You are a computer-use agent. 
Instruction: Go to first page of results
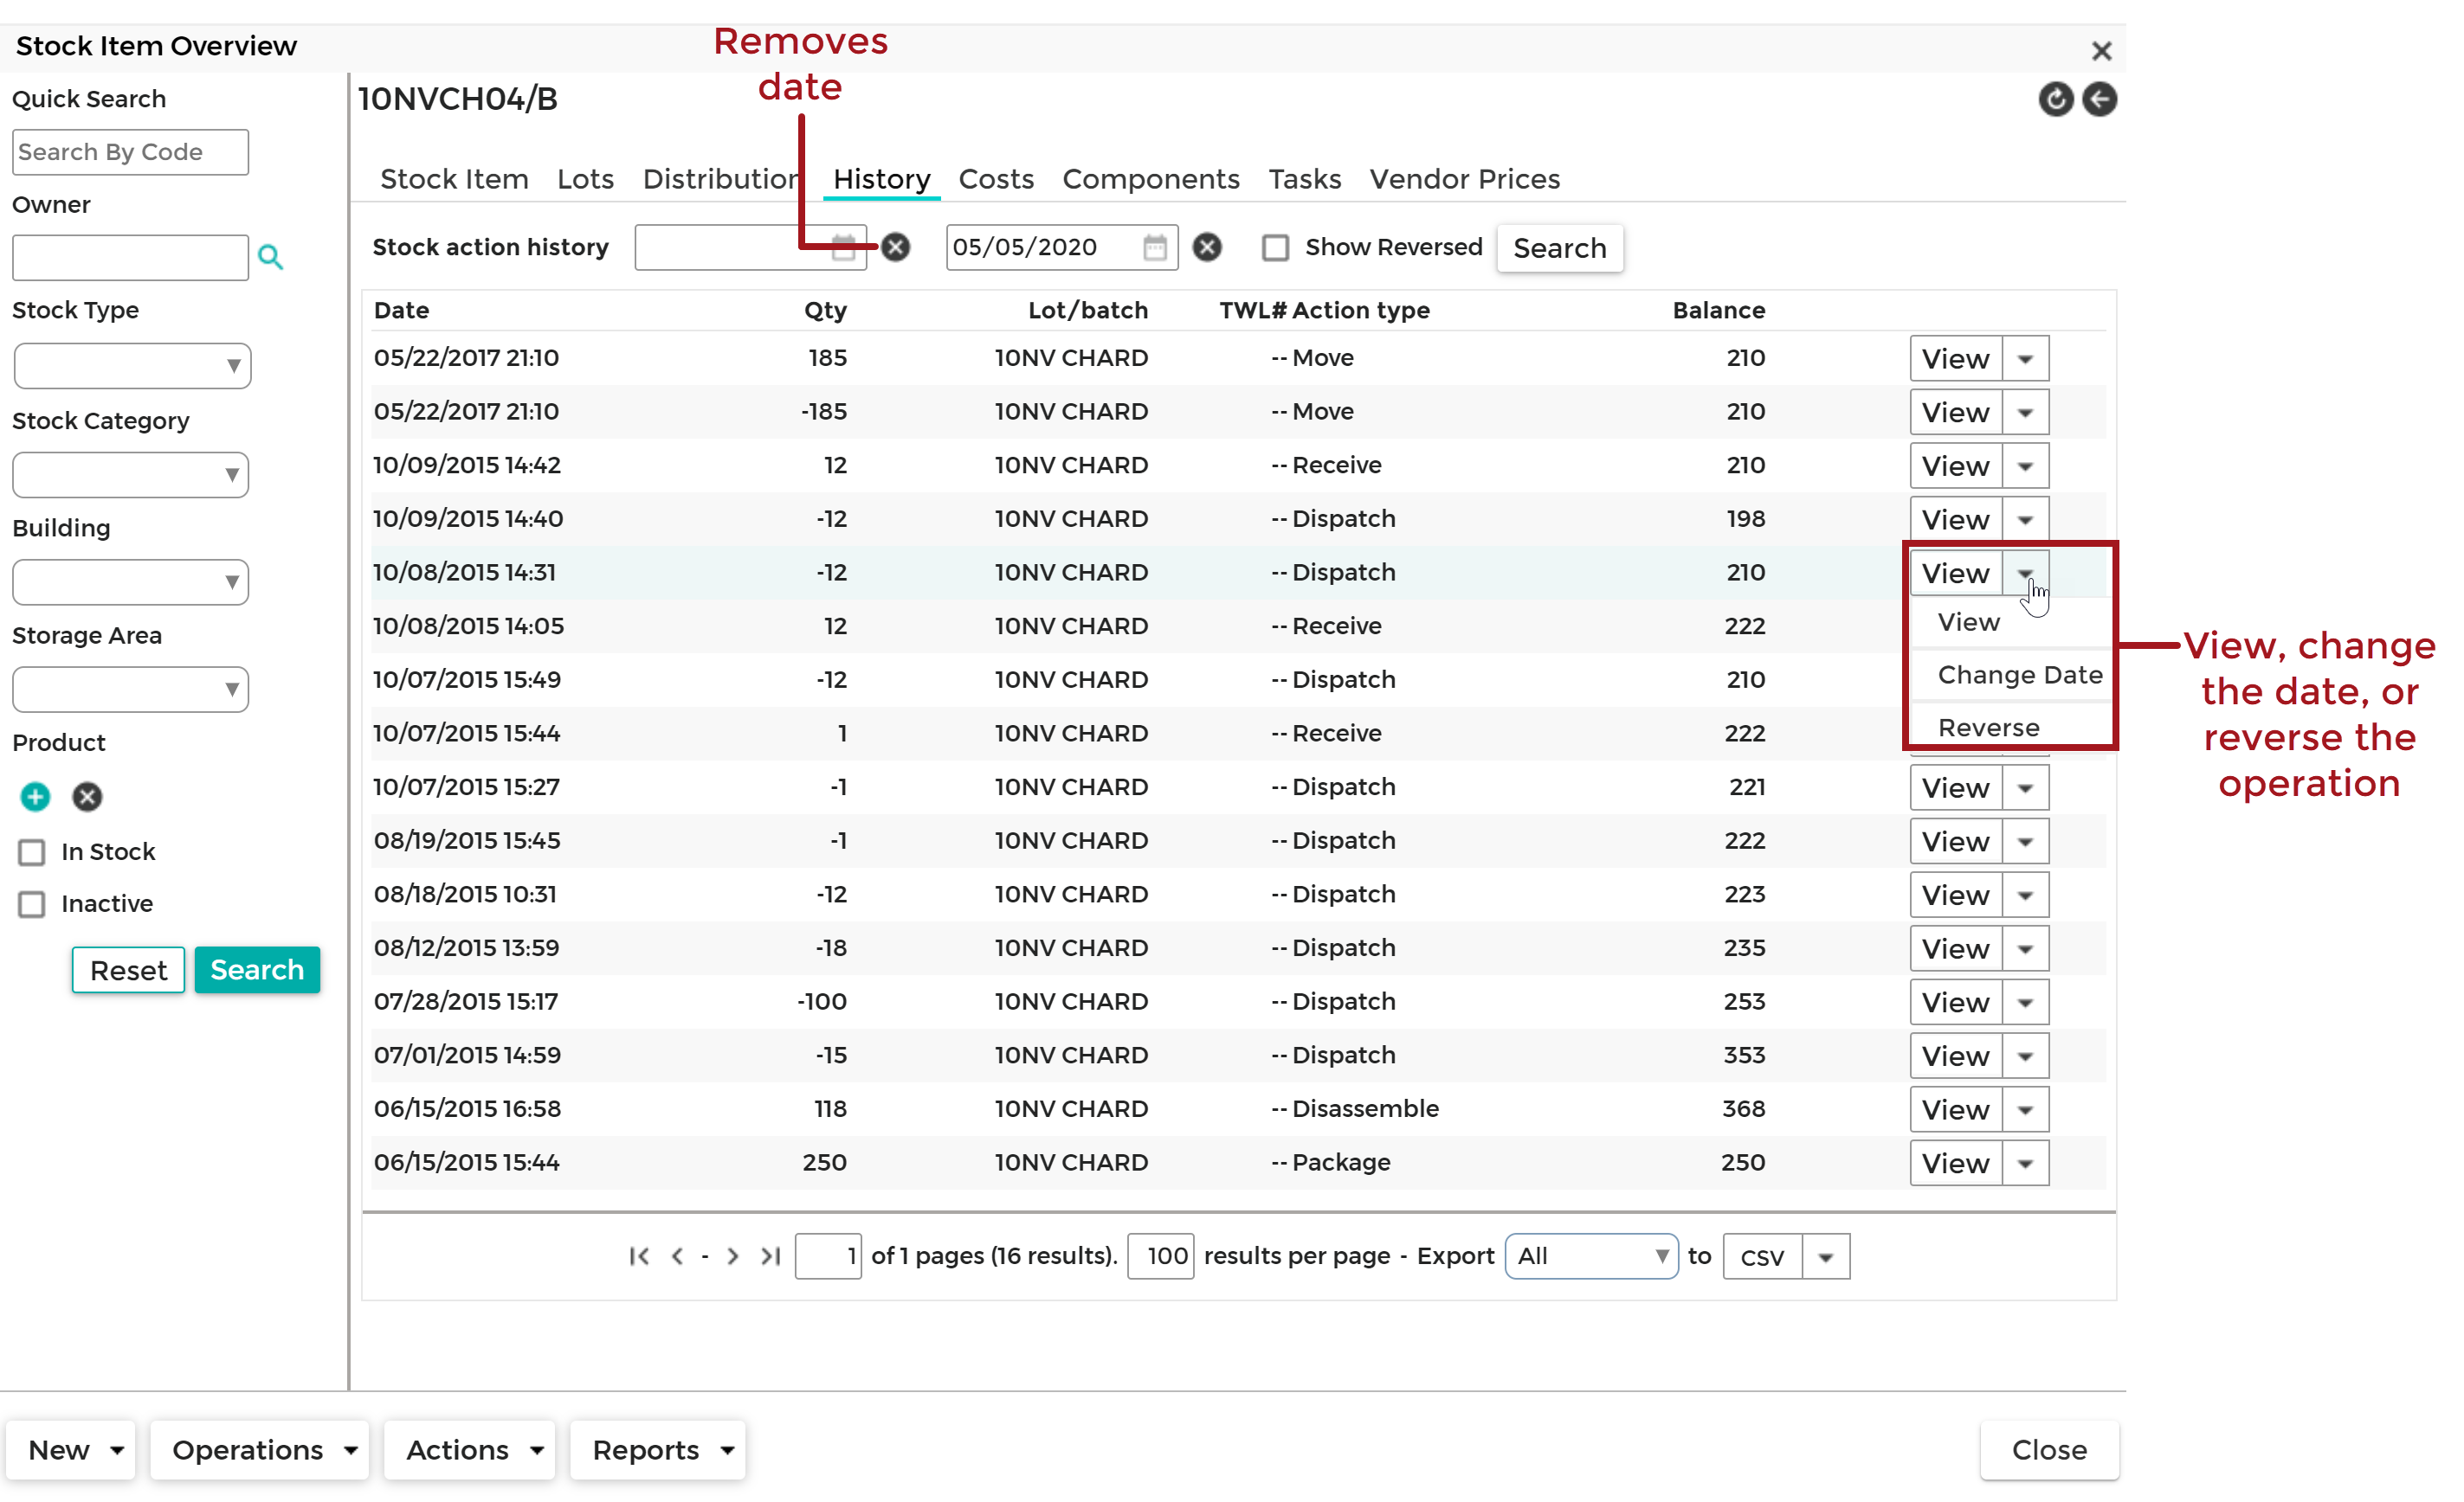(x=639, y=1256)
